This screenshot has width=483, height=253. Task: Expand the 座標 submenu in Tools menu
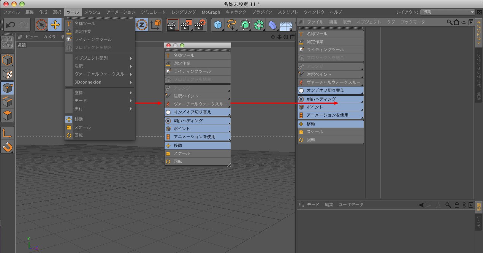100,93
